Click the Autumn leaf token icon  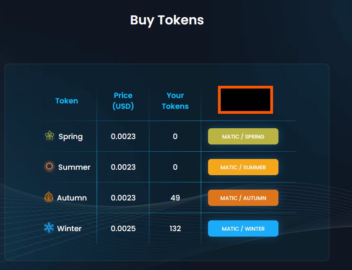(x=49, y=197)
